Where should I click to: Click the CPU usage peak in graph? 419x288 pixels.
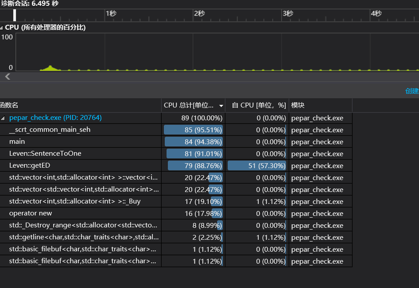[x=50, y=67]
